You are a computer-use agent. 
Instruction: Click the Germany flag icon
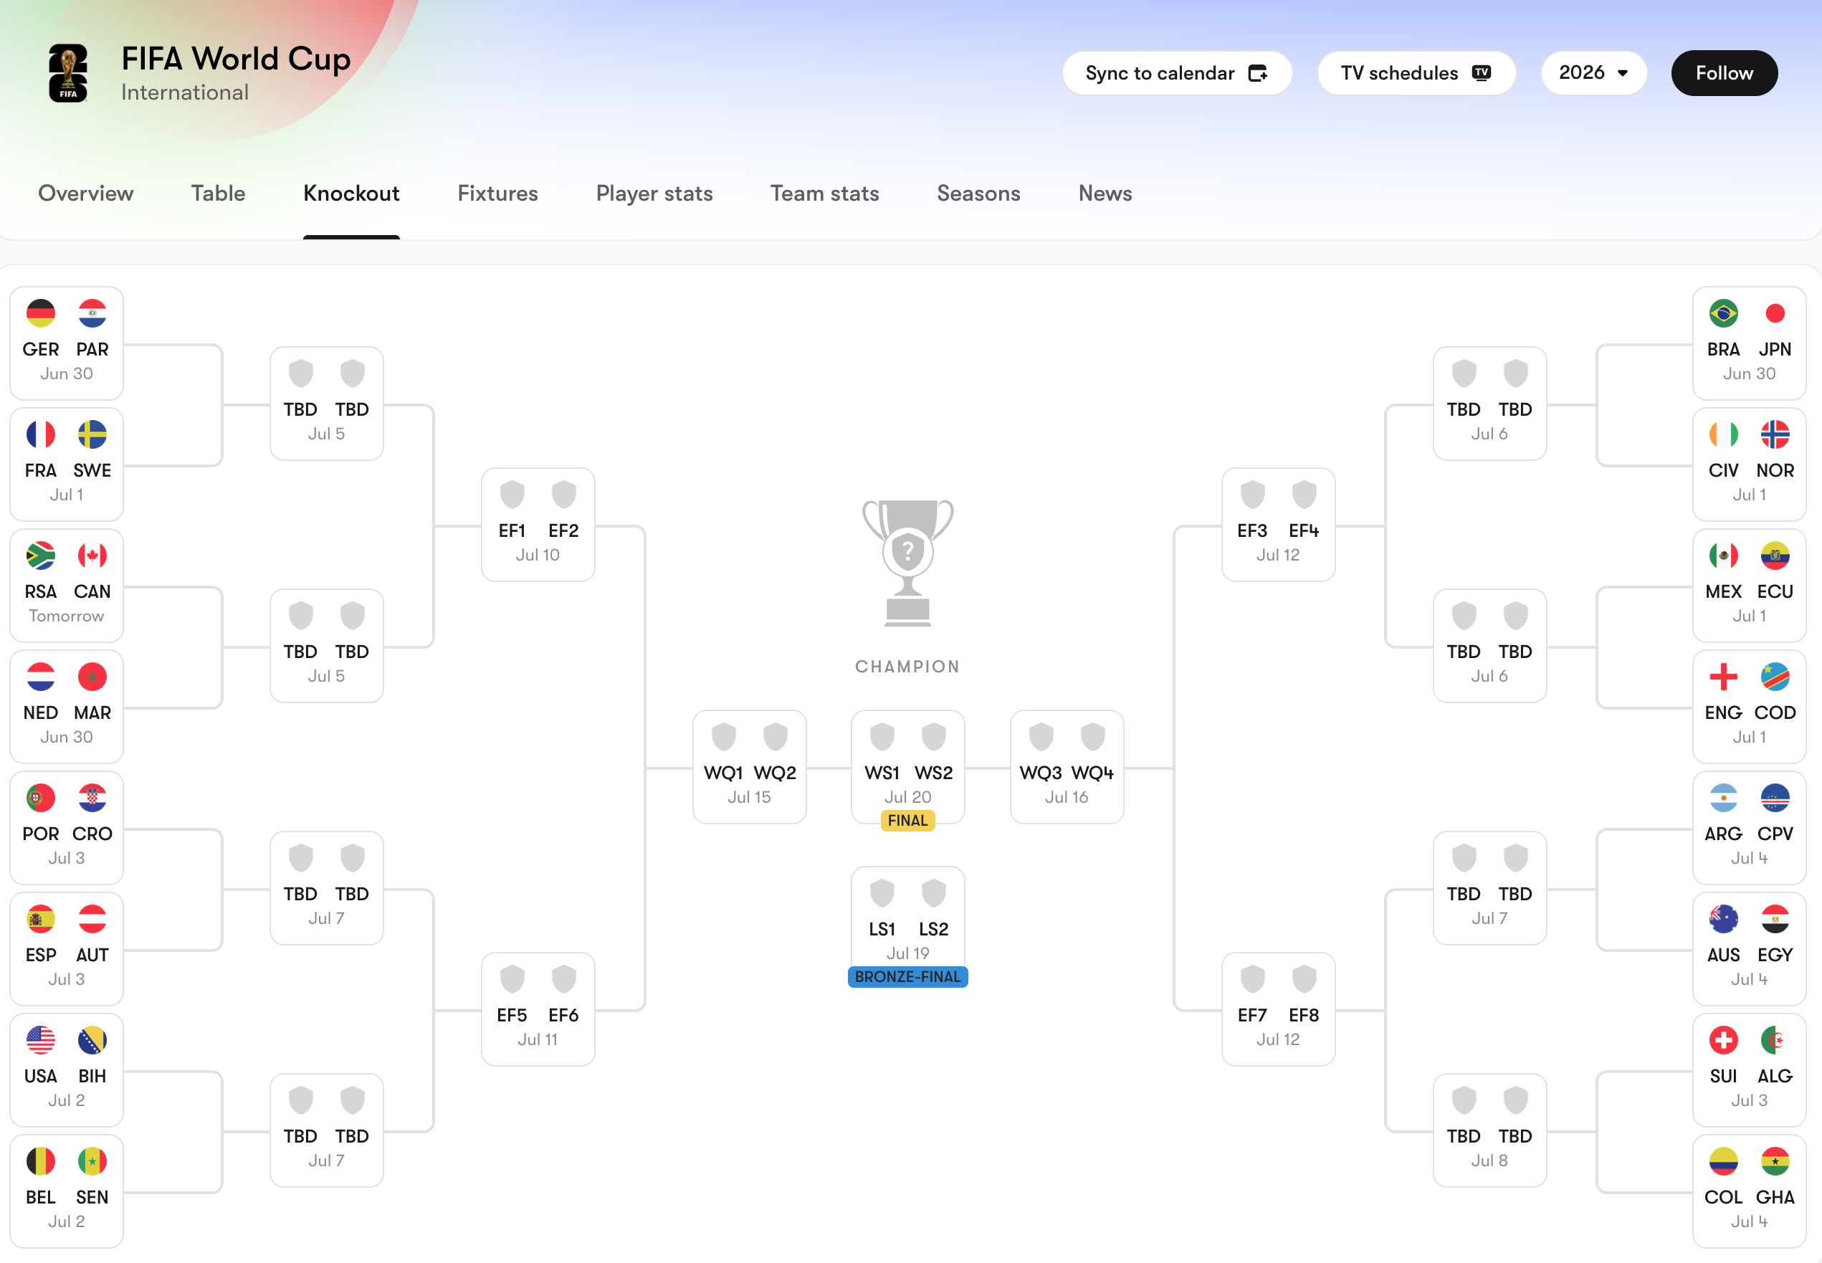tap(40, 313)
